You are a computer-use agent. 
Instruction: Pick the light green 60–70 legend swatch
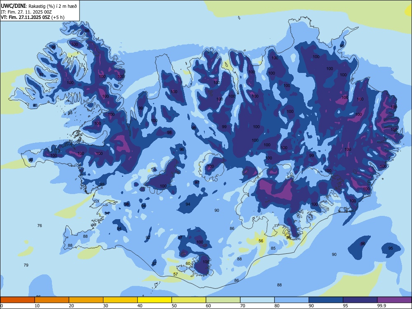click(223, 300)
